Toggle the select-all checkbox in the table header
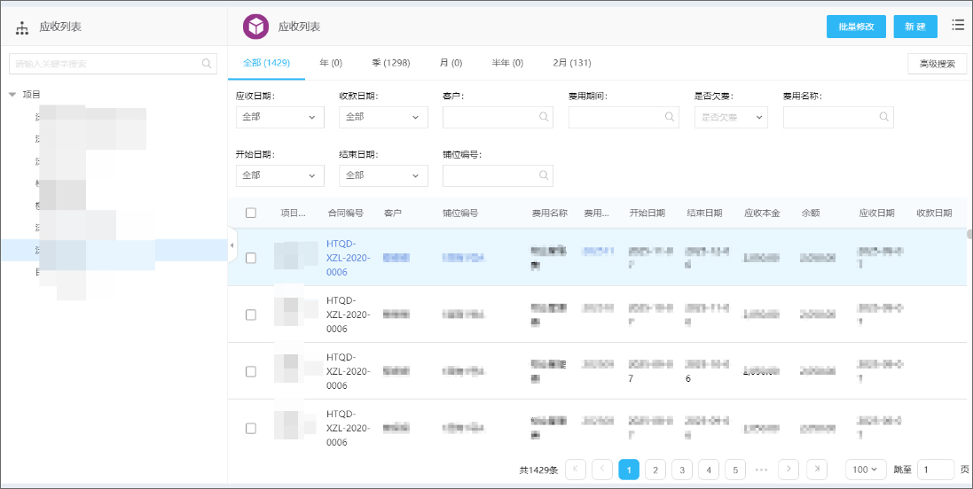The image size is (973, 489). tap(251, 213)
